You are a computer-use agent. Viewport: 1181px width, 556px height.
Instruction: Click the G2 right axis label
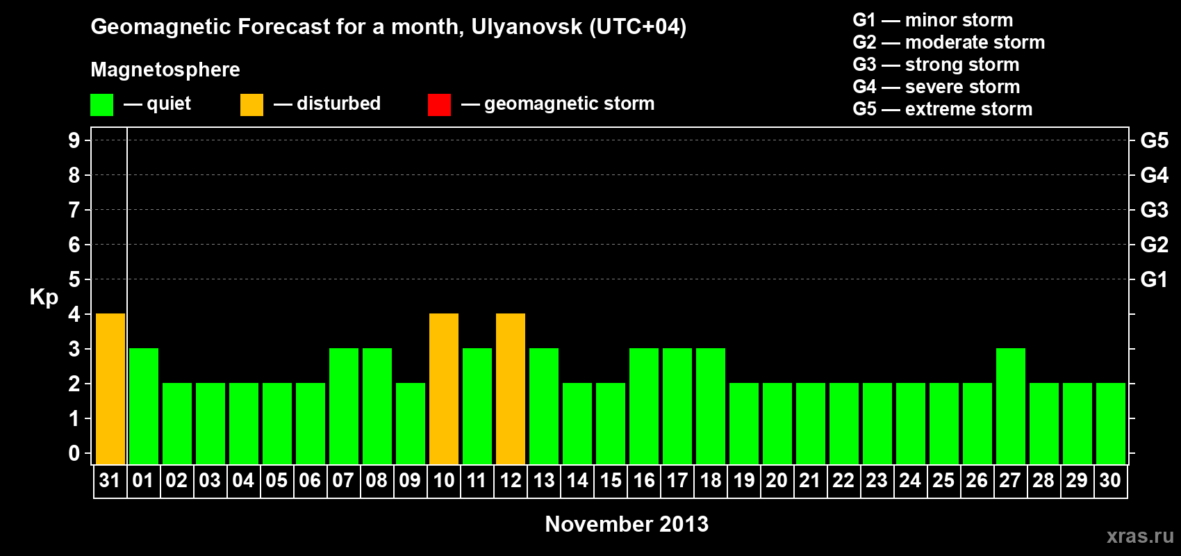1155,245
